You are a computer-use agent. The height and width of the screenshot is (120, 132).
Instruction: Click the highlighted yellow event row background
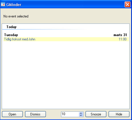[x=76, y=39]
